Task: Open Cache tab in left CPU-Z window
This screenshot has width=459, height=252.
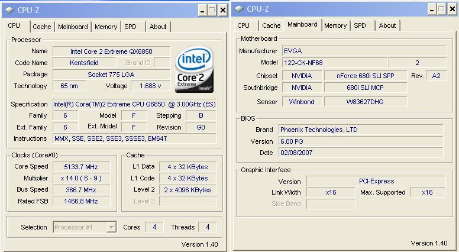Action: point(42,27)
